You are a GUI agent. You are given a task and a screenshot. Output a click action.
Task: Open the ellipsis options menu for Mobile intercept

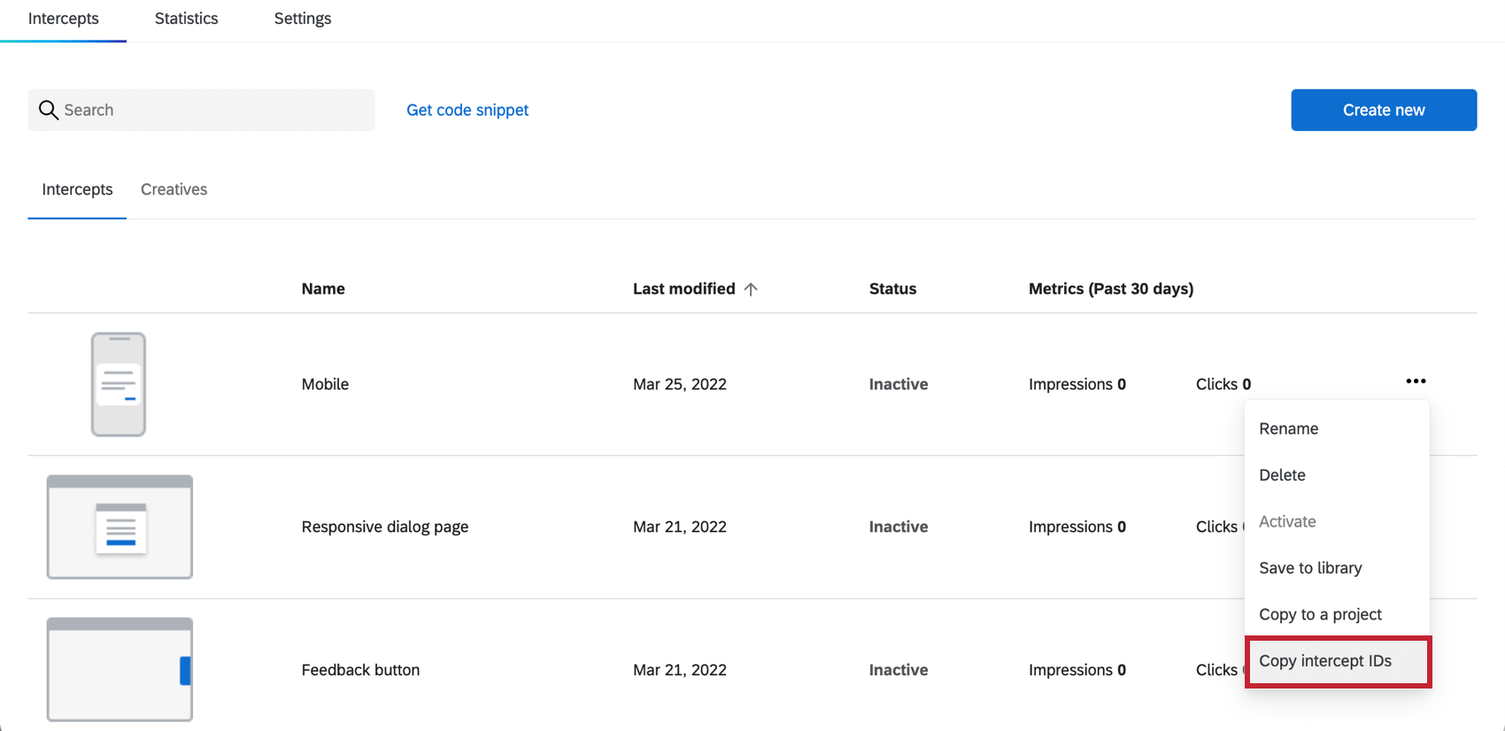pos(1416,381)
